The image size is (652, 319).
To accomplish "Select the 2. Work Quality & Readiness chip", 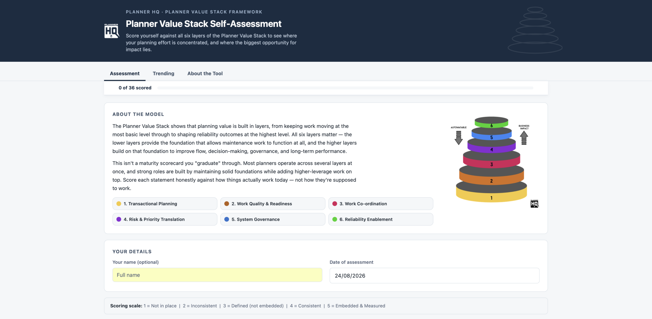I will 273,204.
